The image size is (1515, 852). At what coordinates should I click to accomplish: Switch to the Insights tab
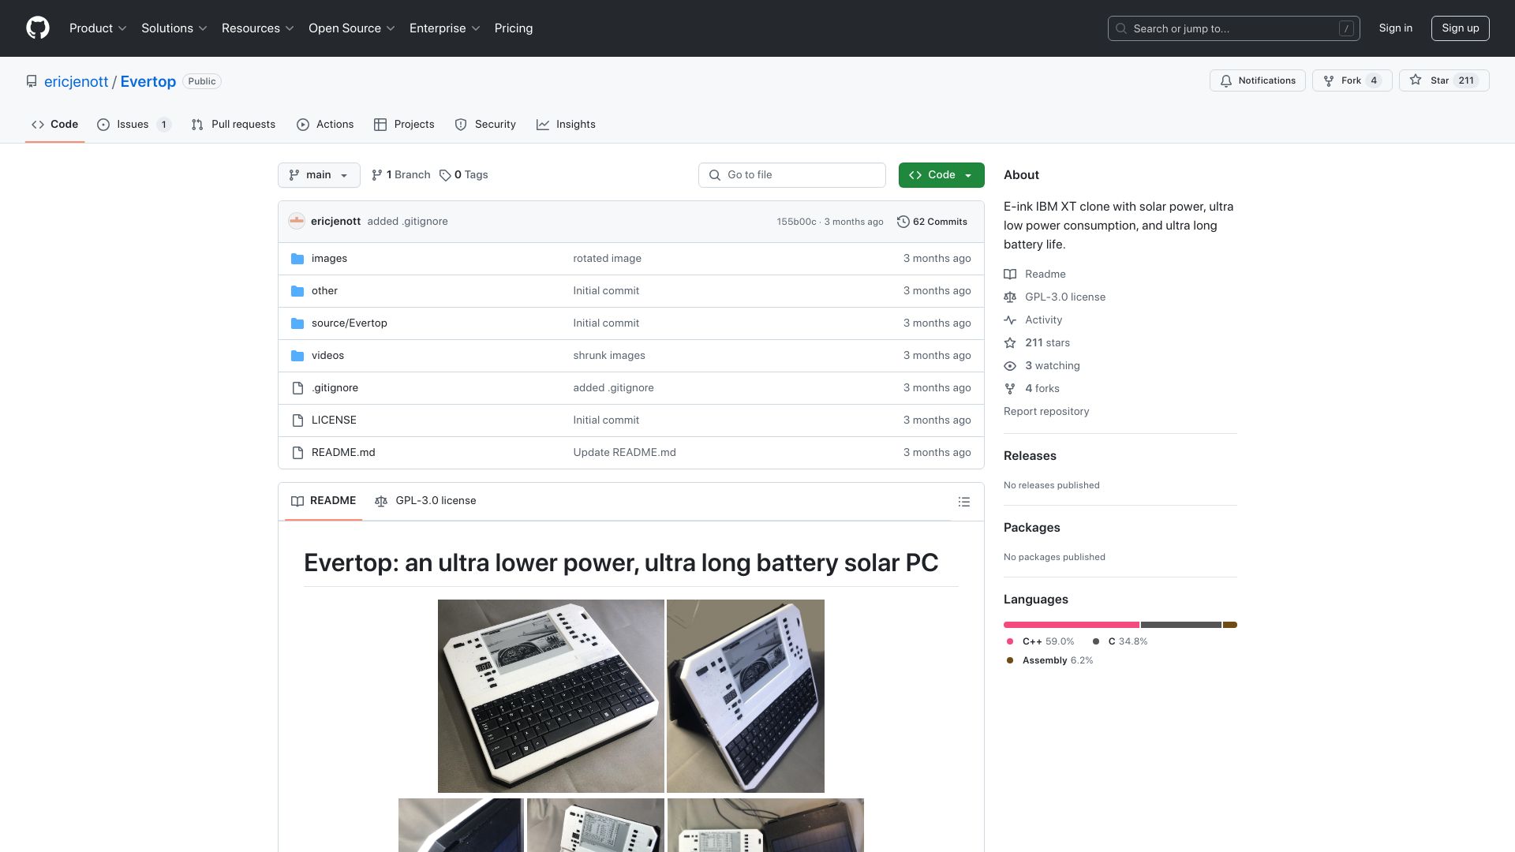pos(566,125)
